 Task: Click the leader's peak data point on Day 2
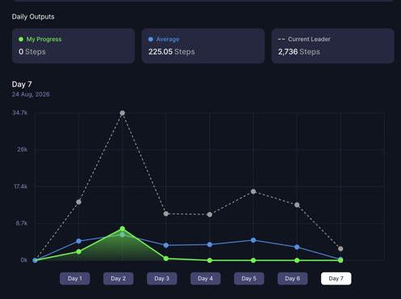tap(123, 113)
